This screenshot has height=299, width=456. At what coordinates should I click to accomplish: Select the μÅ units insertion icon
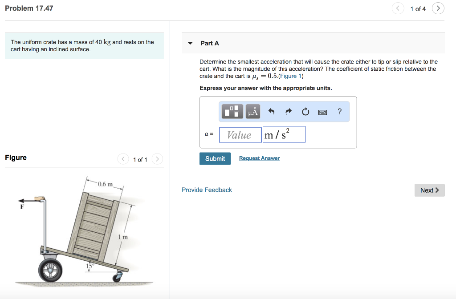[x=252, y=111]
